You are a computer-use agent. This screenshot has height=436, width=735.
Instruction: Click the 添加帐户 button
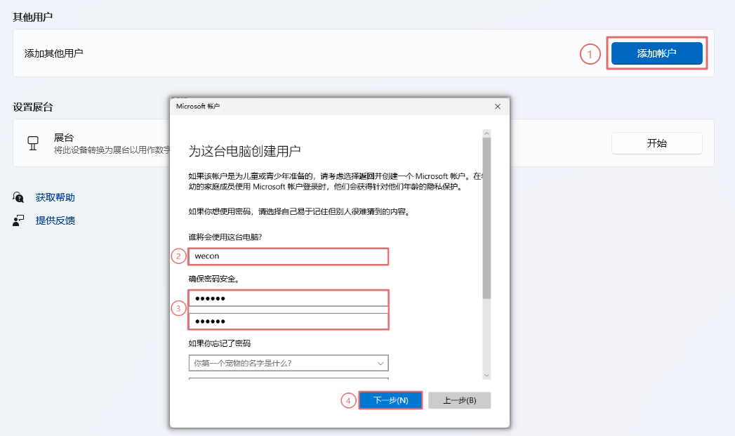[656, 53]
